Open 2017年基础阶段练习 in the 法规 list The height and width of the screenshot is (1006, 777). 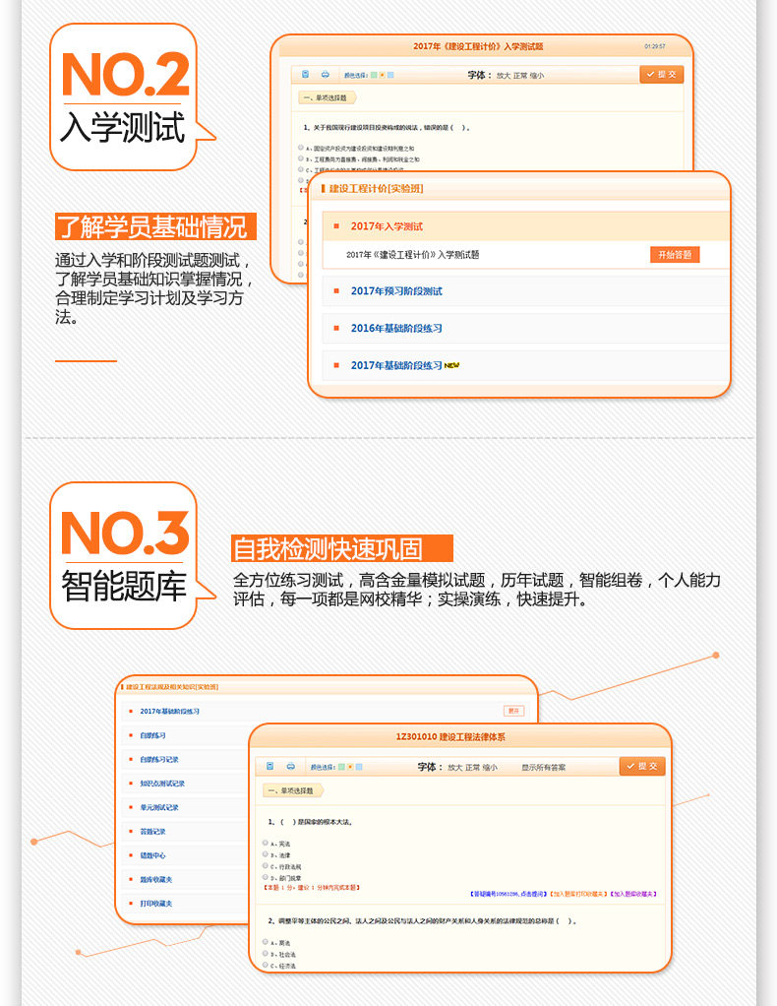tap(170, 712)
